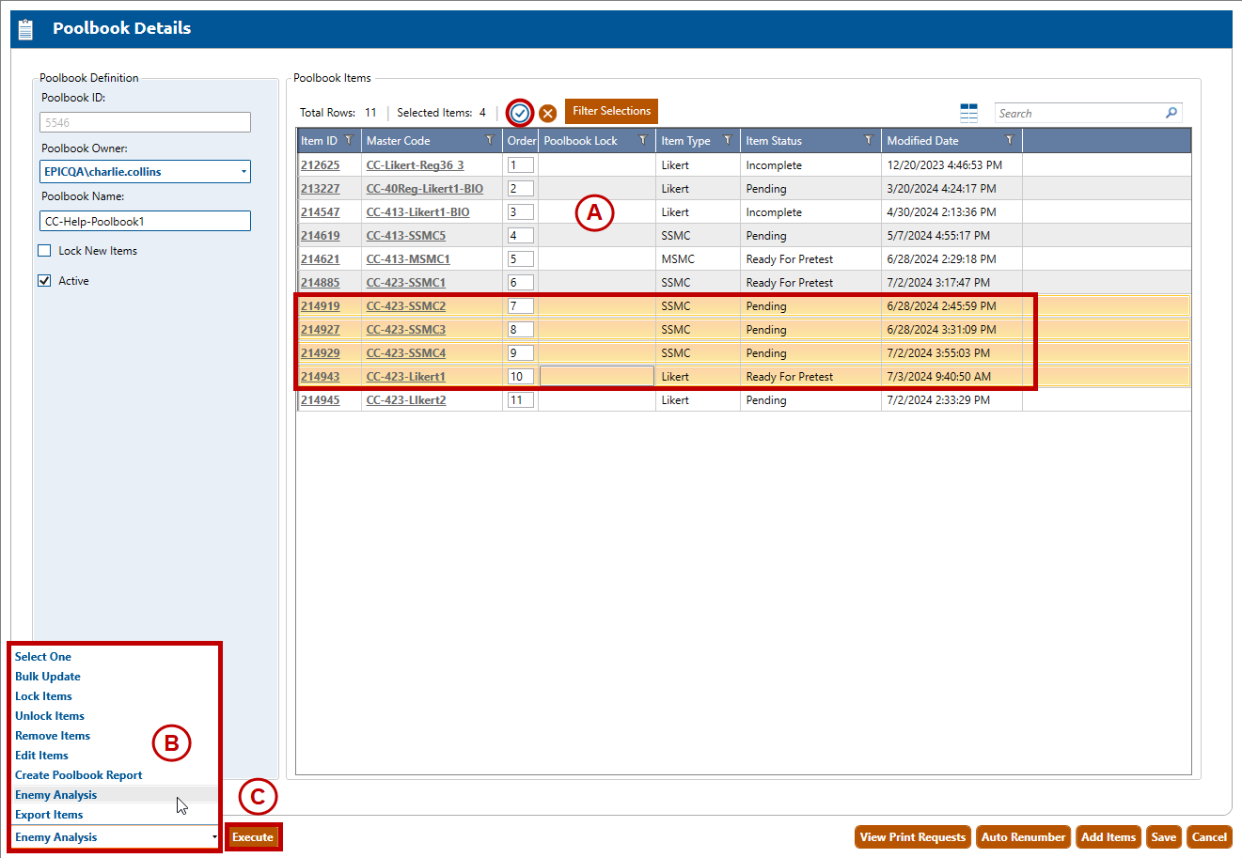
Task: Open the Enemy Analysis action combo box
Action: (115, 837)
